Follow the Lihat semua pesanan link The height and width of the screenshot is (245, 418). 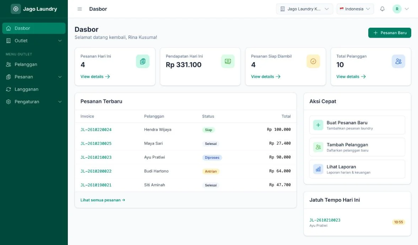(x=103, y=200)
